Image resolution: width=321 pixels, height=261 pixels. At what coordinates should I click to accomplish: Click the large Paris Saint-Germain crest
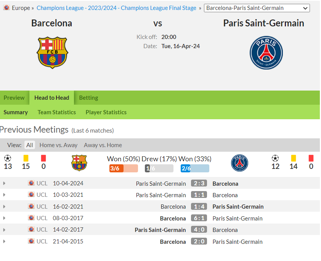[x=266, y=53]
